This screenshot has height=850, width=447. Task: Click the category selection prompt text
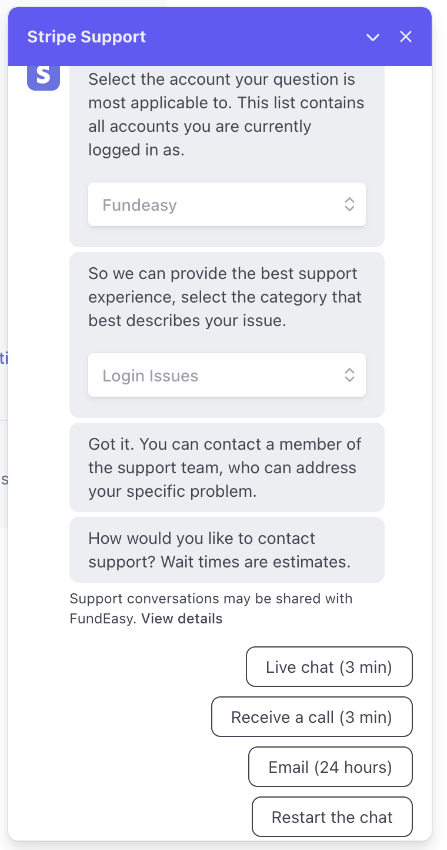pos(226,297)
